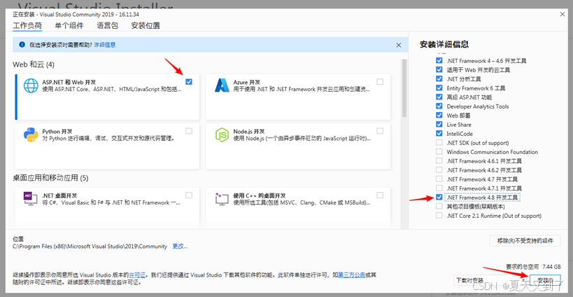Click 更改... location link
Screen dimensions: 573x297
pos(180,246)
